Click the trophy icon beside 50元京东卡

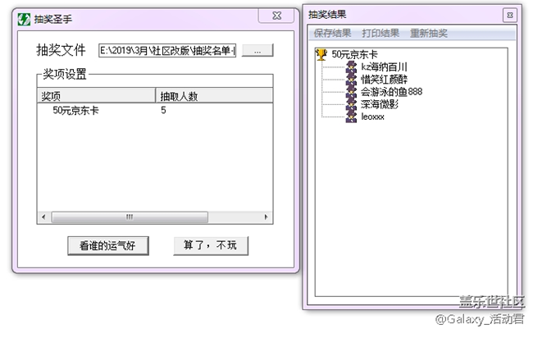(321, 54)
